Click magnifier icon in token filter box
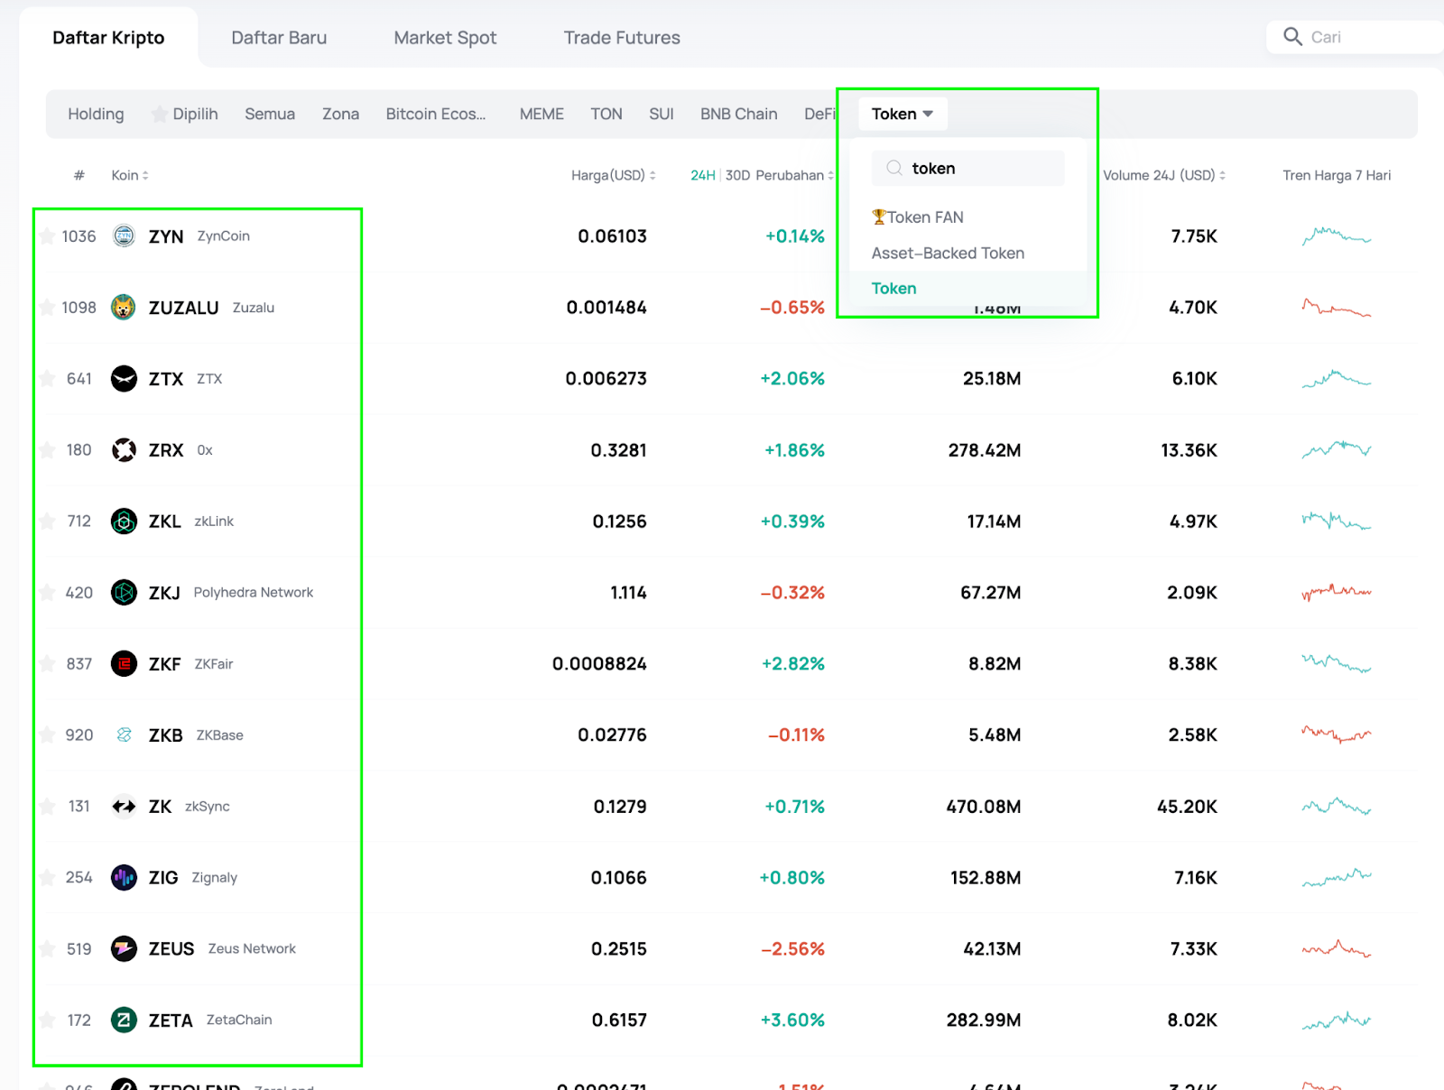The height and width of the screenshot is (1090, 1444). click(x=894, y=168)
